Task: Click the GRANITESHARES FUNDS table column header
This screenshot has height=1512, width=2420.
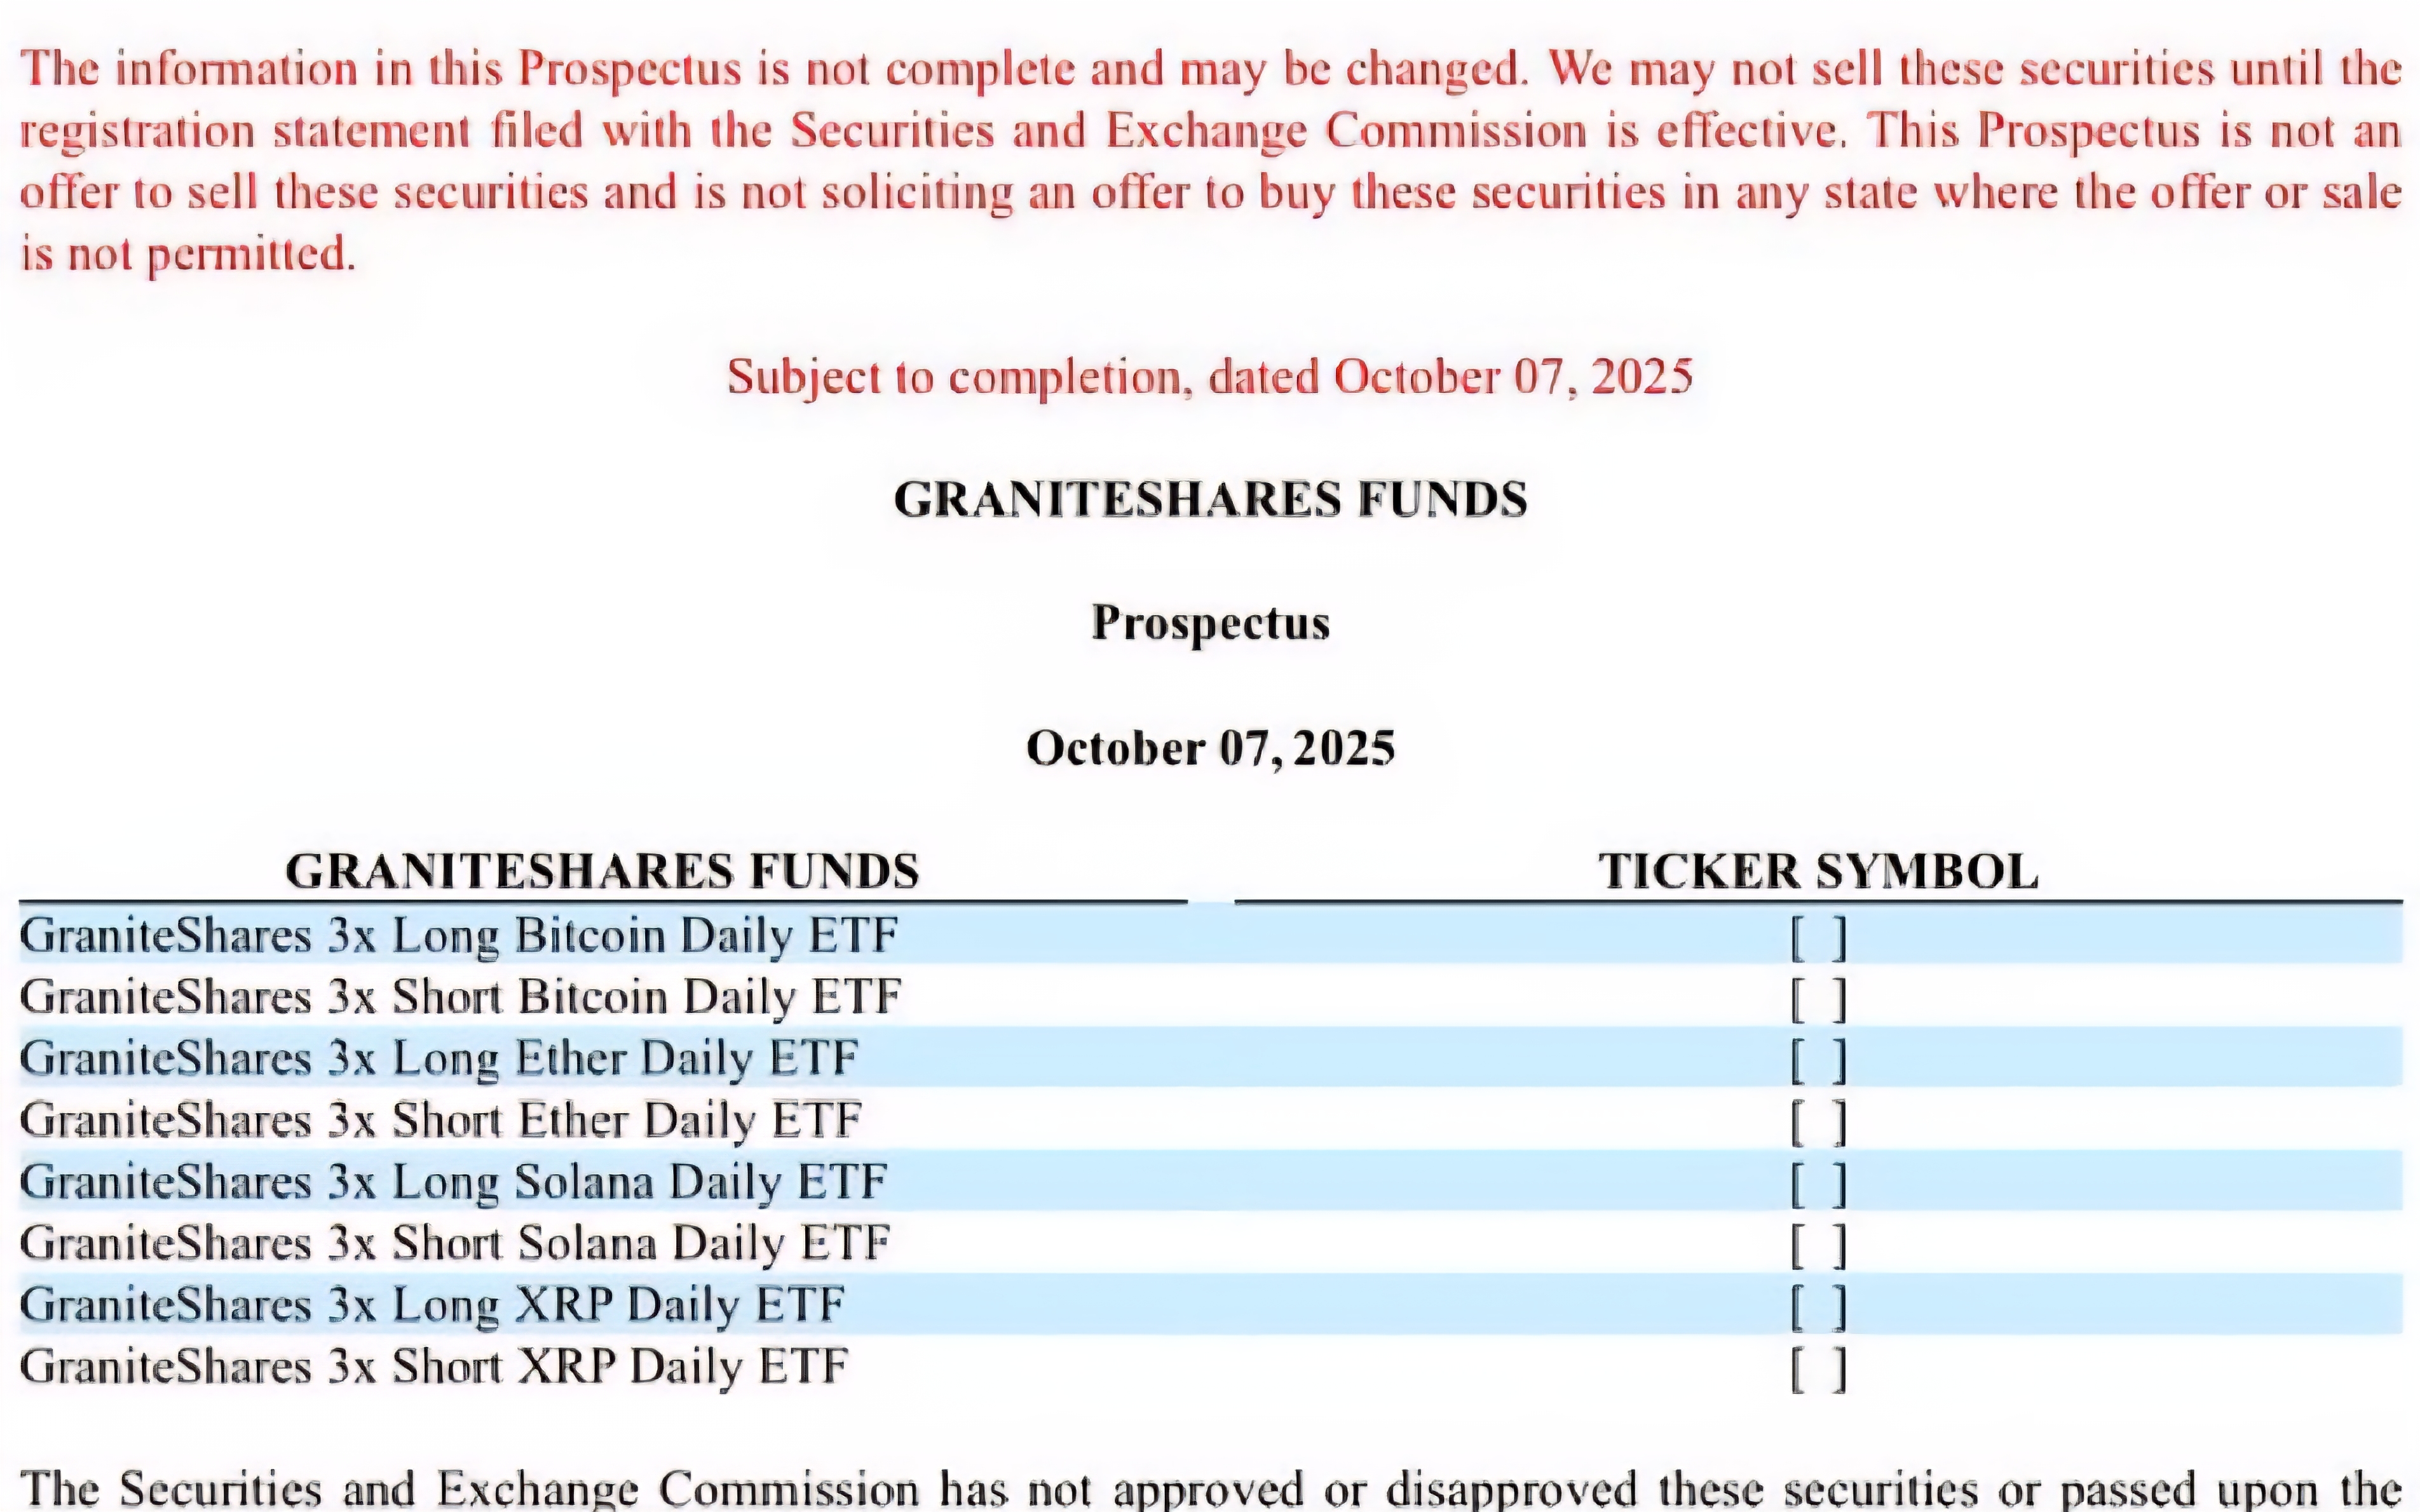Action: (602, 871)
